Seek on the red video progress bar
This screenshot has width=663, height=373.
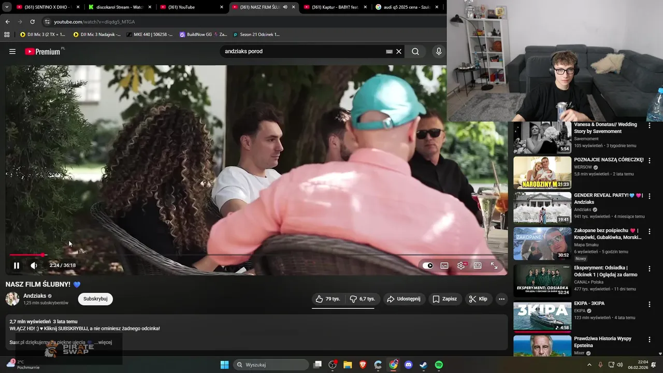point(257,255)
